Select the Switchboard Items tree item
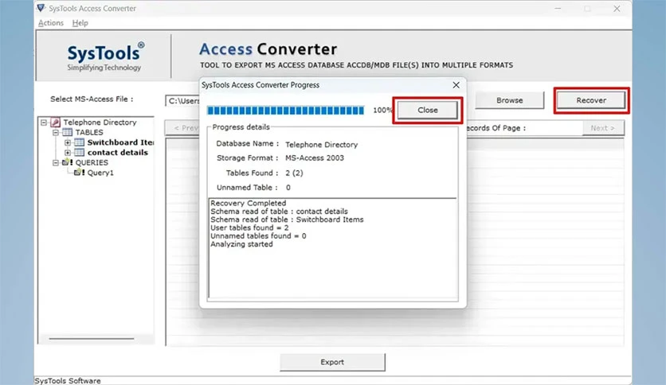This screenshot has width=666, height=385. point(120,142)
